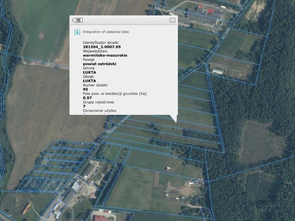Select area value 0.97
Viewport: 295px width, 221px height.
coord(87,98)
